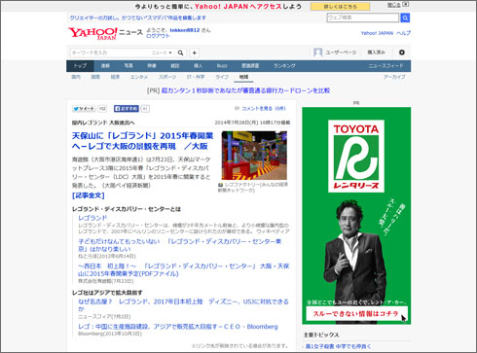477x353 pixels.
Task: Select the 映像 tab
Action: tap(152, 66)
